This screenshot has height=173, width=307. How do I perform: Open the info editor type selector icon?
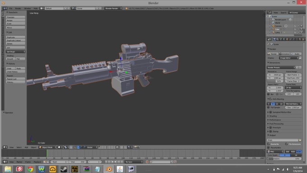pos(5,9)
